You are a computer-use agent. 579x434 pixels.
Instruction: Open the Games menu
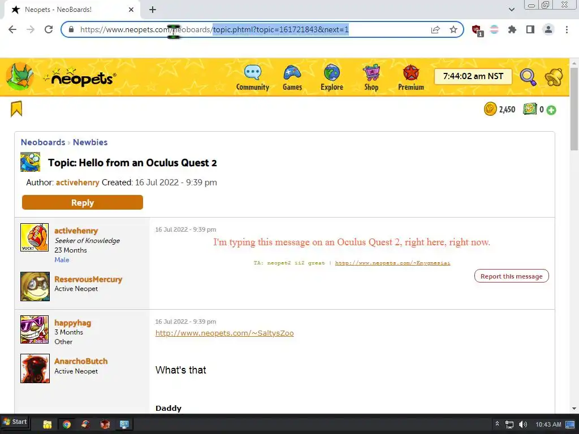pyautogui.click(x=292, y=78)
